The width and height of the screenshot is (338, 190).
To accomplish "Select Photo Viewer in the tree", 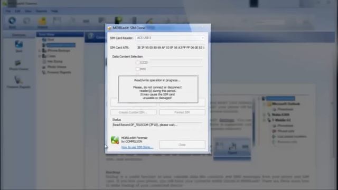I will 57,67.
